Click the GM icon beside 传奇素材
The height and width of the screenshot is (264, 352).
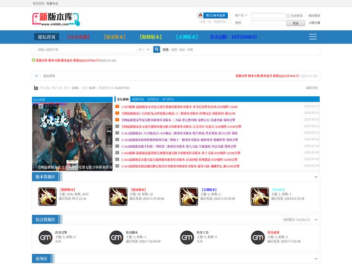click(x=258, y=238)
